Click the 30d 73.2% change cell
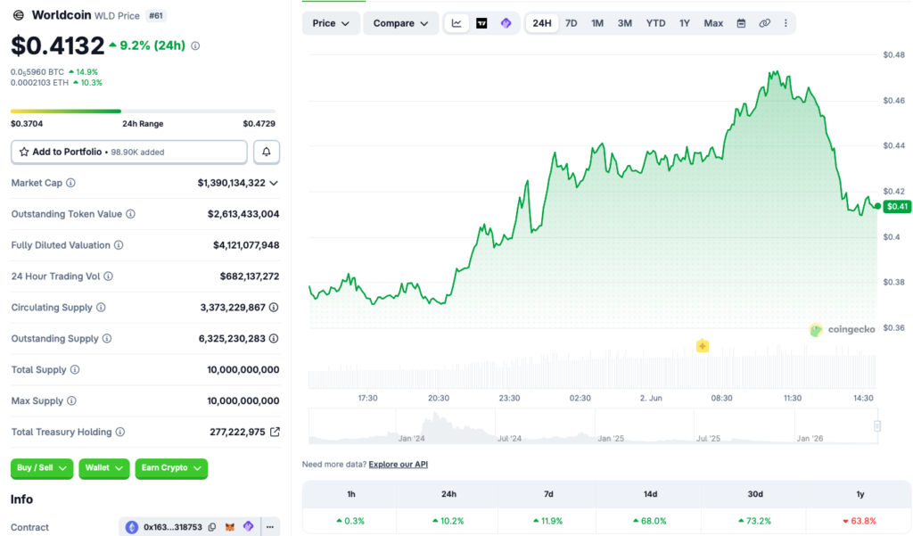Image resolution: width=913 pixels, height=536 pixels. click(x=754, y=521)
